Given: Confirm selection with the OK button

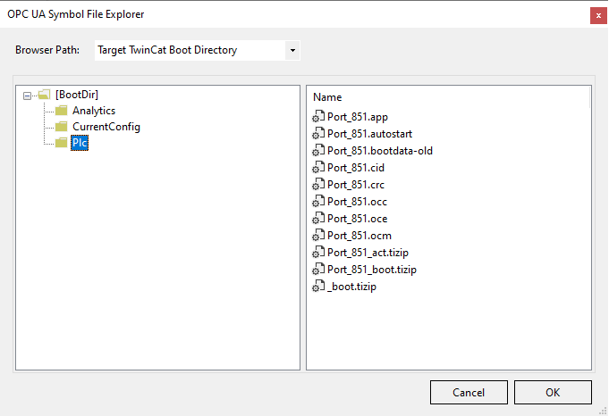Looking at the screenshot, I should click(x=553, y=393).
